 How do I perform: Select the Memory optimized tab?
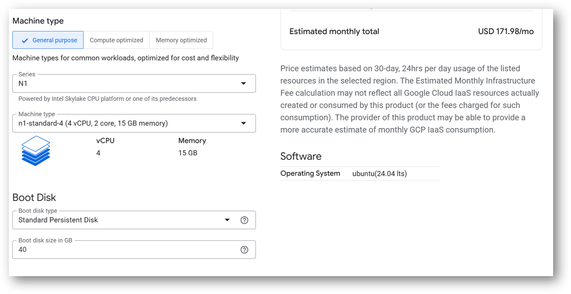point(181,40)
